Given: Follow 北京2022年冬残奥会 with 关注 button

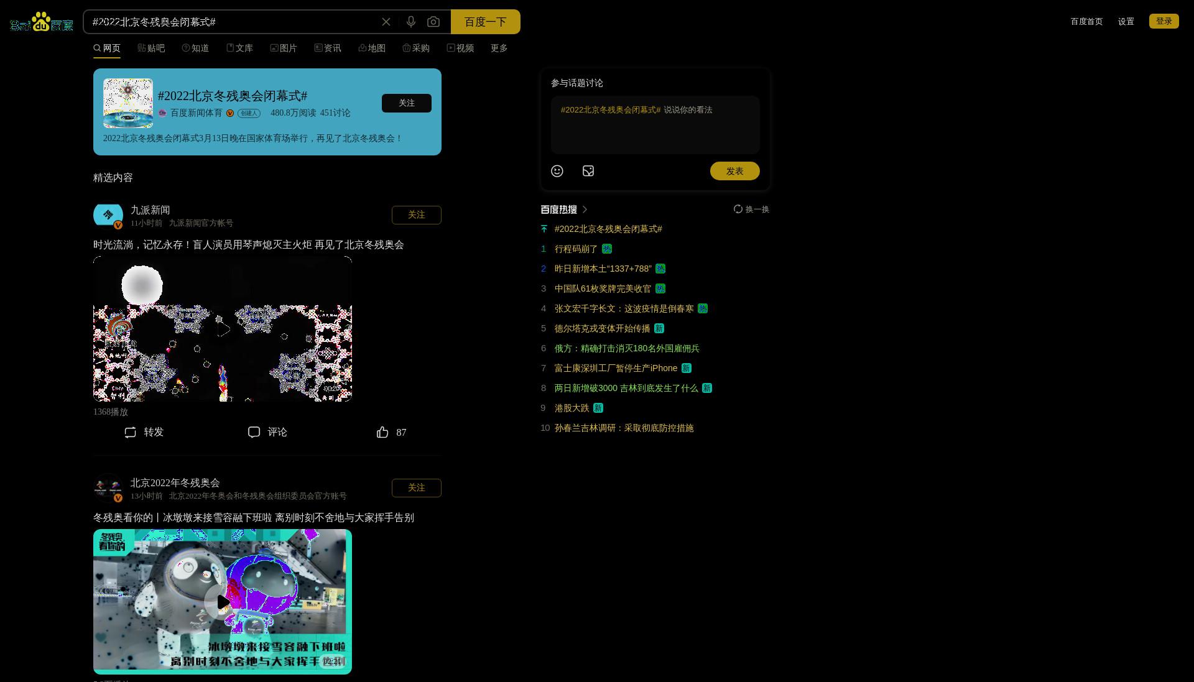Looking at the screenshot, I should click(x=416, y=488).
